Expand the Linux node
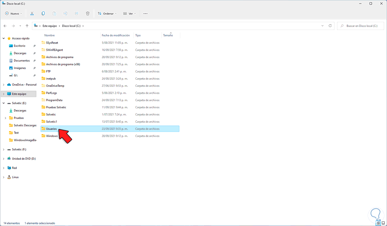This screenshot has width=387, height=226. click(4, 177)
